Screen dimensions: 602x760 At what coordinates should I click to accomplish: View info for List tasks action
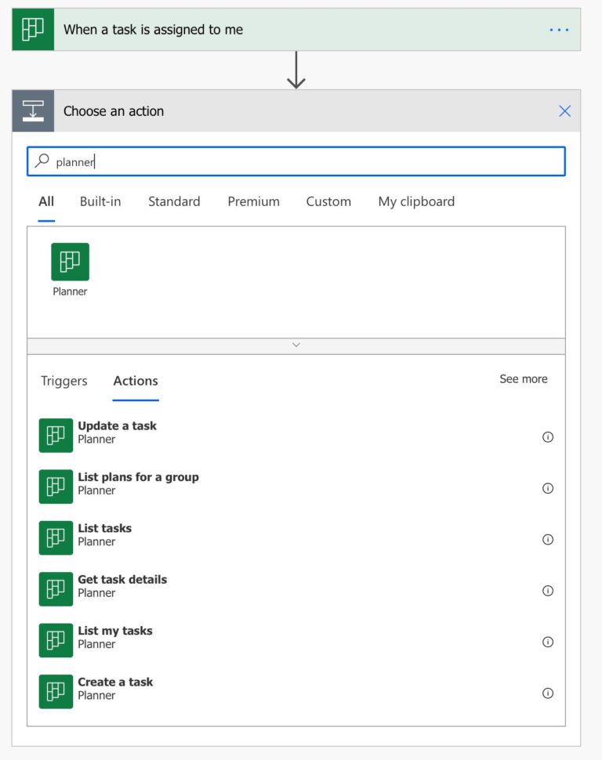point(547,539)
